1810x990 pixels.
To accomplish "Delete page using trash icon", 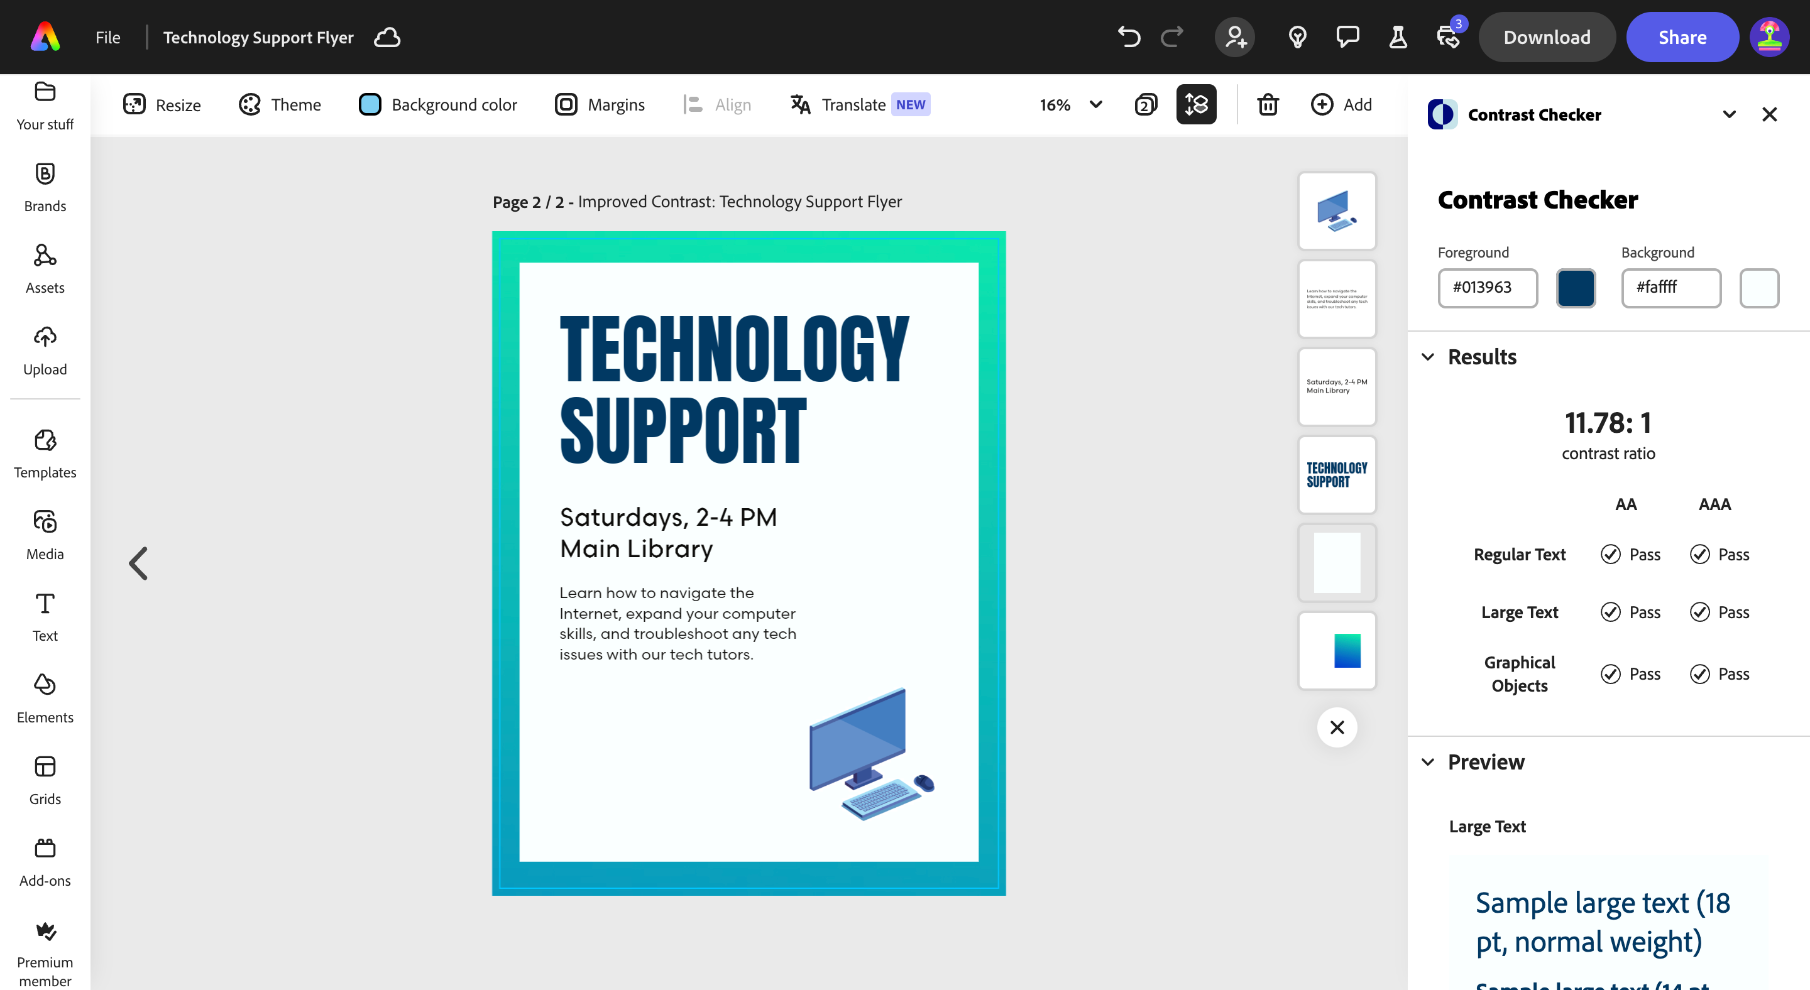I will (1268, 105).
